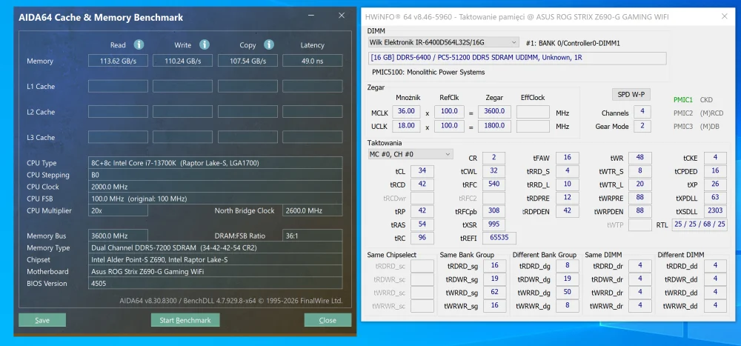This screenshot has height=346, width=741.
Task: Close the HWiNFO memory timings window
Action: (x=725, y=16)
